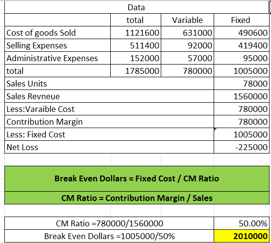Select the Data header cell
Viewport: 271px width, 243px height.
pyautogui.click(x=137, y=7)
